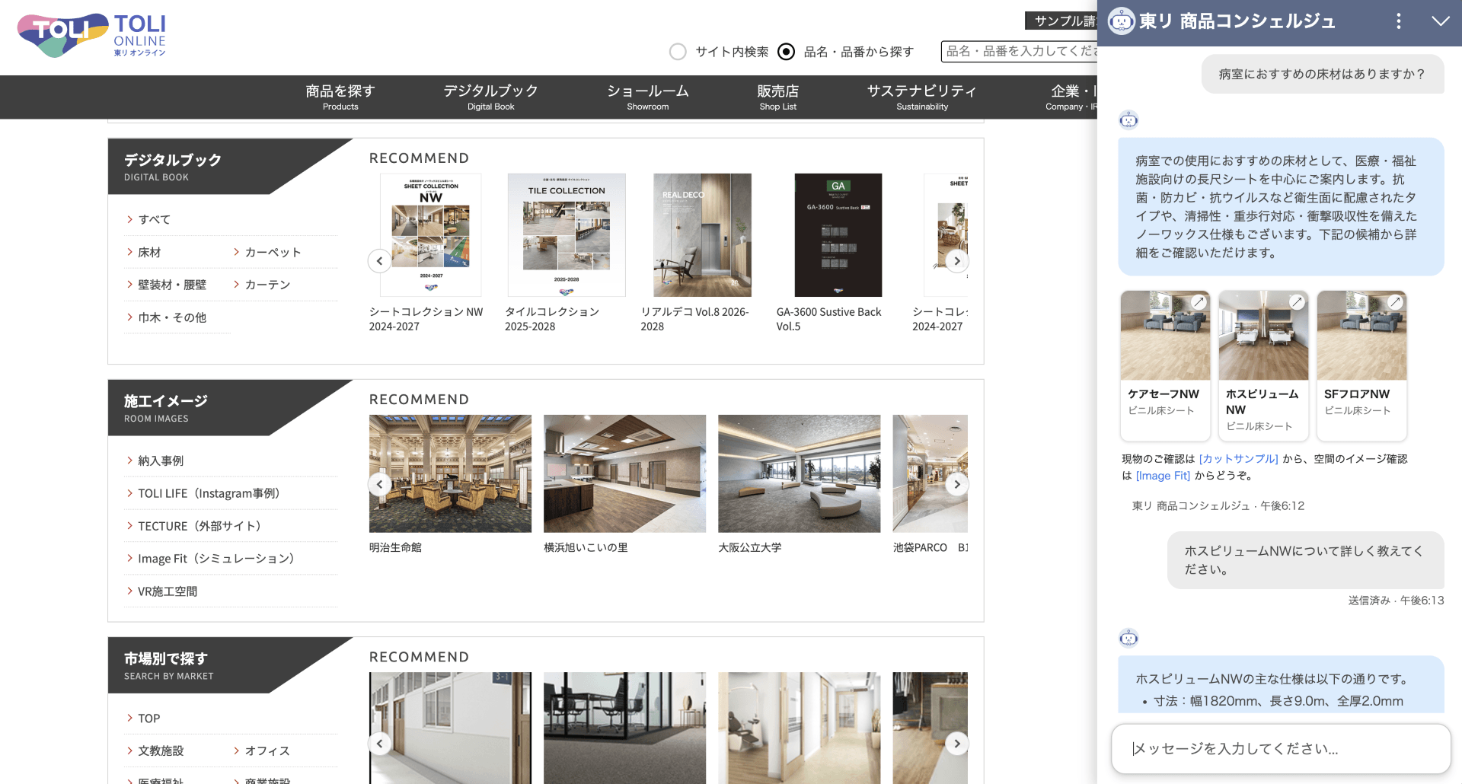This screenshot has height=784, width=1462.
Task: Follow the カットサンプル link in chat
Action: pos(1239,459)
